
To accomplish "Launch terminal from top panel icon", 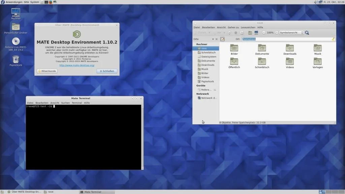I will click(46, 2).
